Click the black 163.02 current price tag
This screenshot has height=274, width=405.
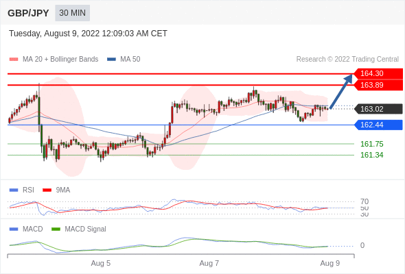pyautogui.click(x=378, y=109)
